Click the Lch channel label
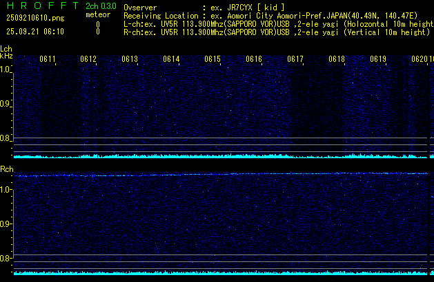Viewport: 434px width, 282px height. (x=6, y=49)
